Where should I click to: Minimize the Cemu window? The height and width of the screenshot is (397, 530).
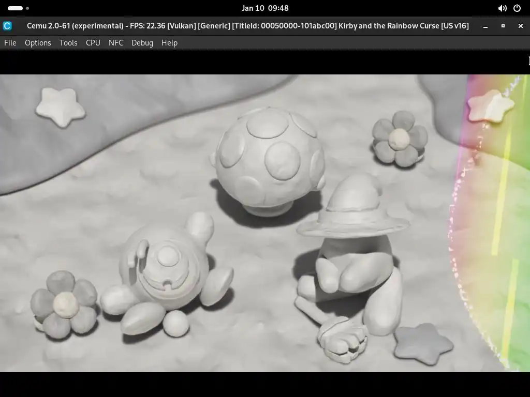[485, 26]
